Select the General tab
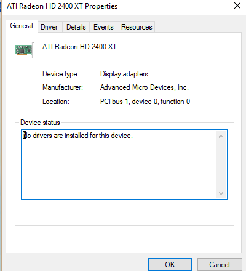 point(22,26)
